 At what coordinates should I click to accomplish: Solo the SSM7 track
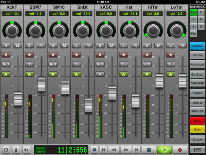point(29,46)
